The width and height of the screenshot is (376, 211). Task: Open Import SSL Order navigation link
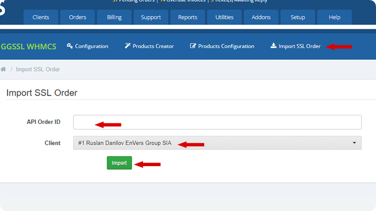[x=299, y=46]
